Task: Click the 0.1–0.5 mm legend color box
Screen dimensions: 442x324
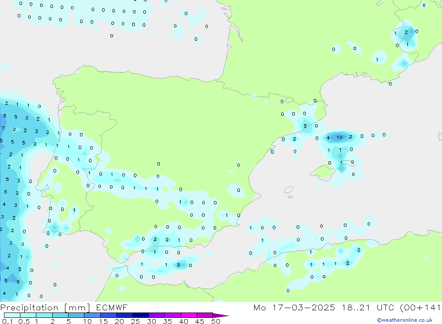Action: [12, 315]
